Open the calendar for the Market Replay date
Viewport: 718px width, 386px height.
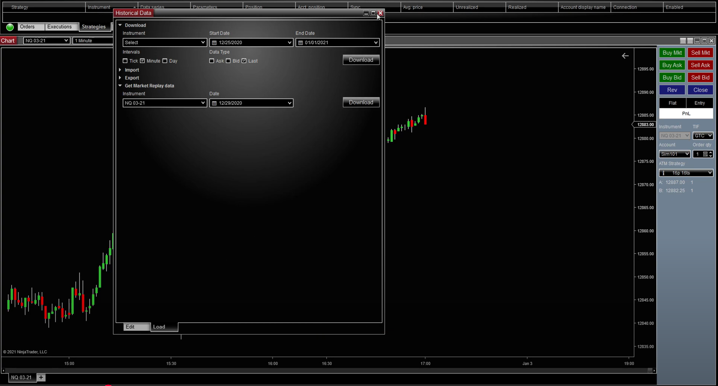pos(214,103)
